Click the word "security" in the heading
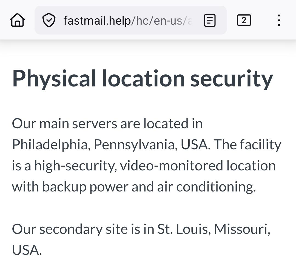The height and width of the screenshot is (276, 296). click(232, 79)
